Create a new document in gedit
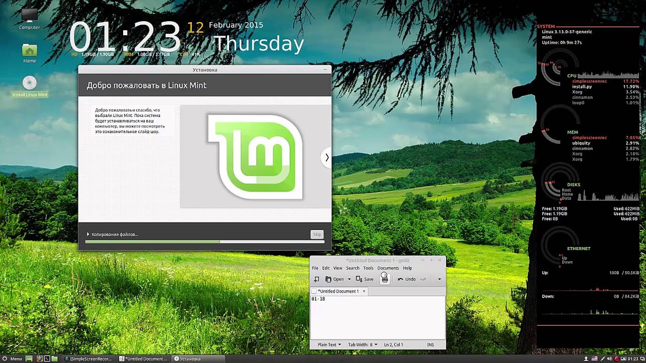The height and width of the screenshot is (363, 646). pos(316,279)
